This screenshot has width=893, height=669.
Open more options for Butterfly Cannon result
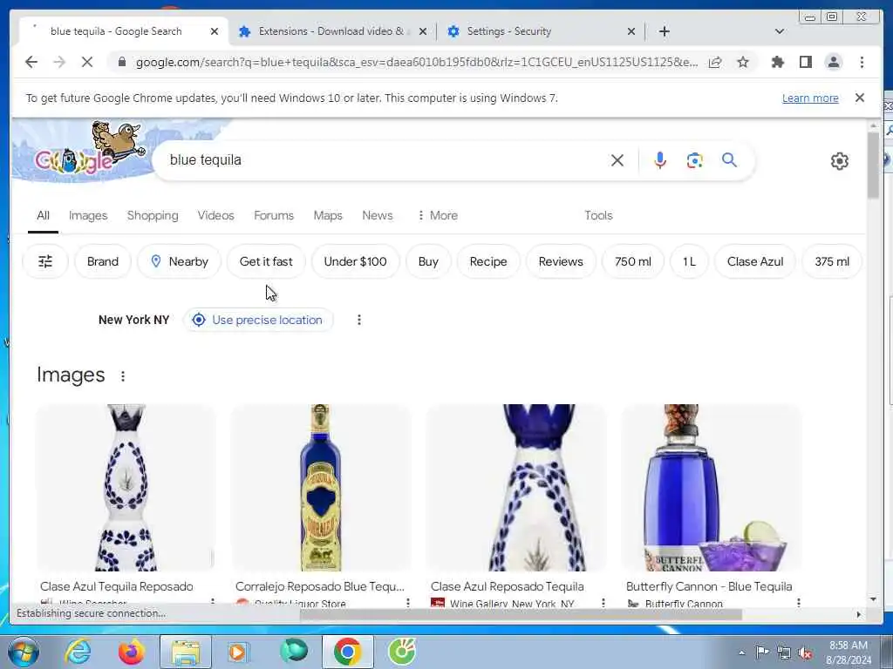(x=799, y=602)
